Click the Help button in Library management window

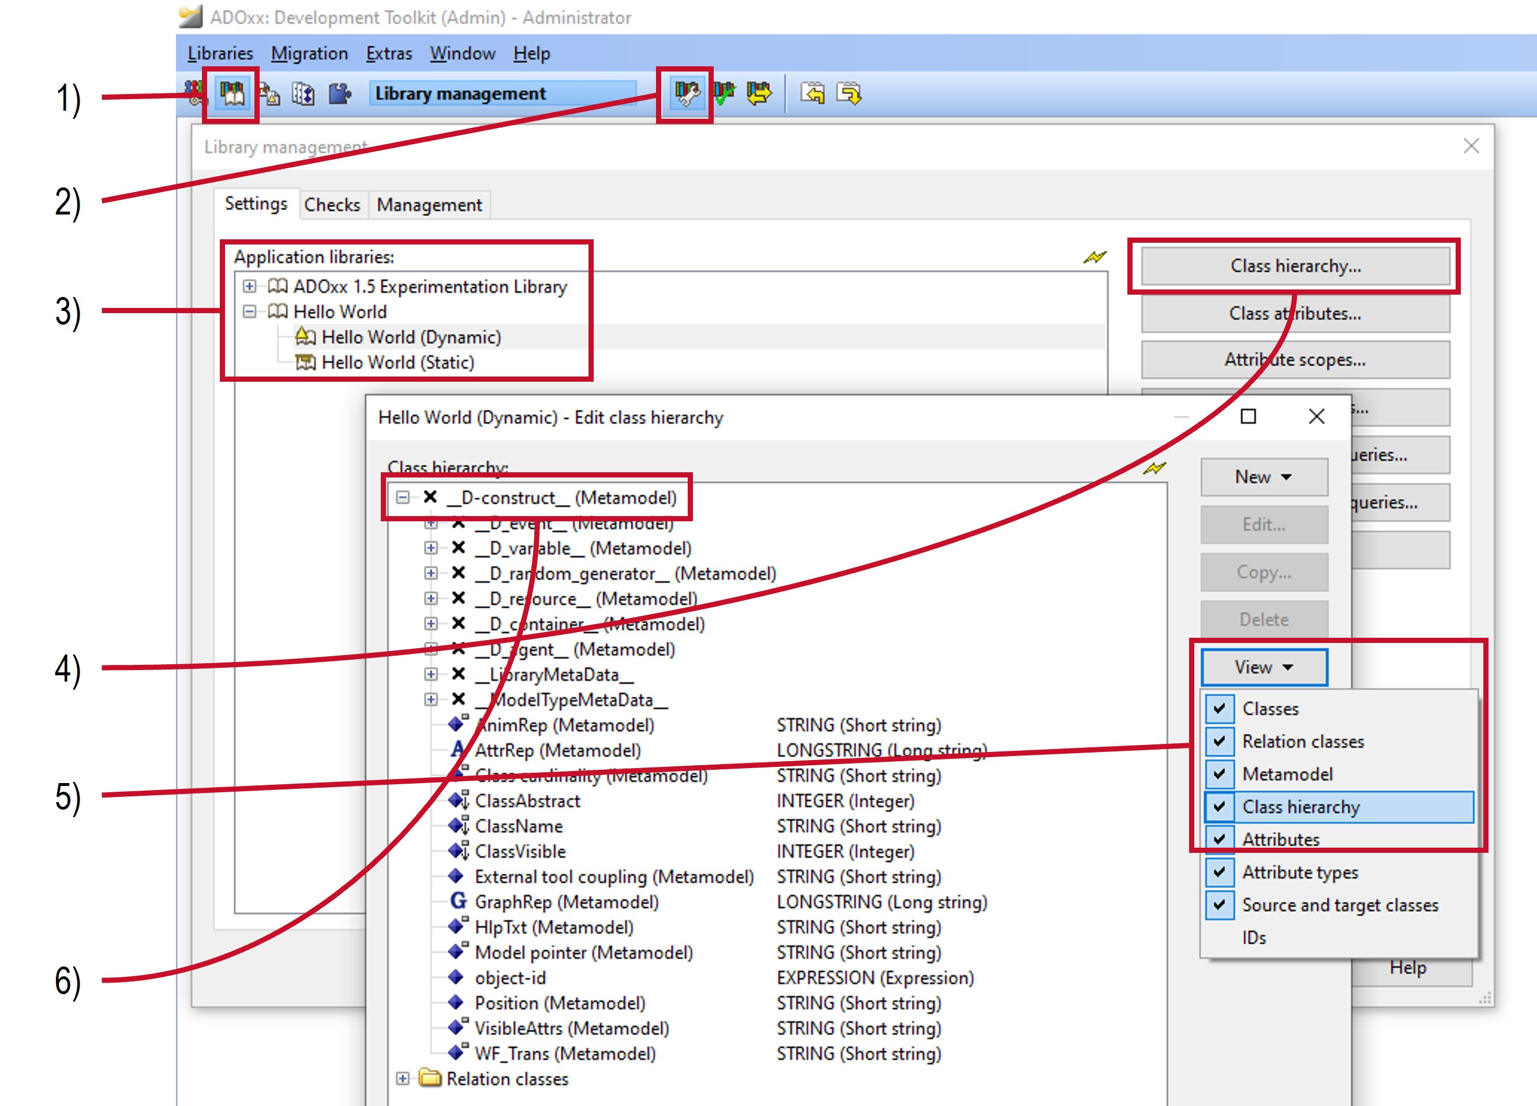(1408, 967)
